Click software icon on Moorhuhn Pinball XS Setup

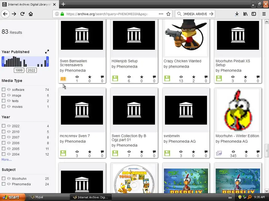219,79
